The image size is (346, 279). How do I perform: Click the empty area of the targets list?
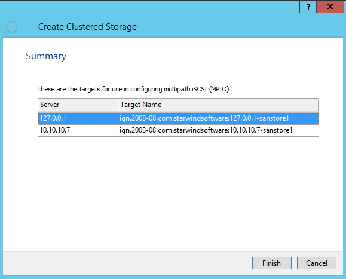coord(178,175)
